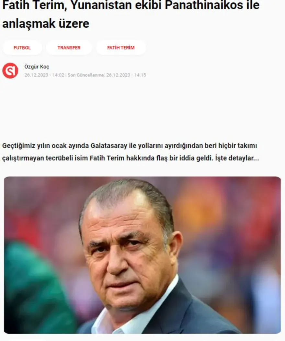Click "Galatasaray" in the summary paragraph
Screen dimensions: 285x341
109,145
